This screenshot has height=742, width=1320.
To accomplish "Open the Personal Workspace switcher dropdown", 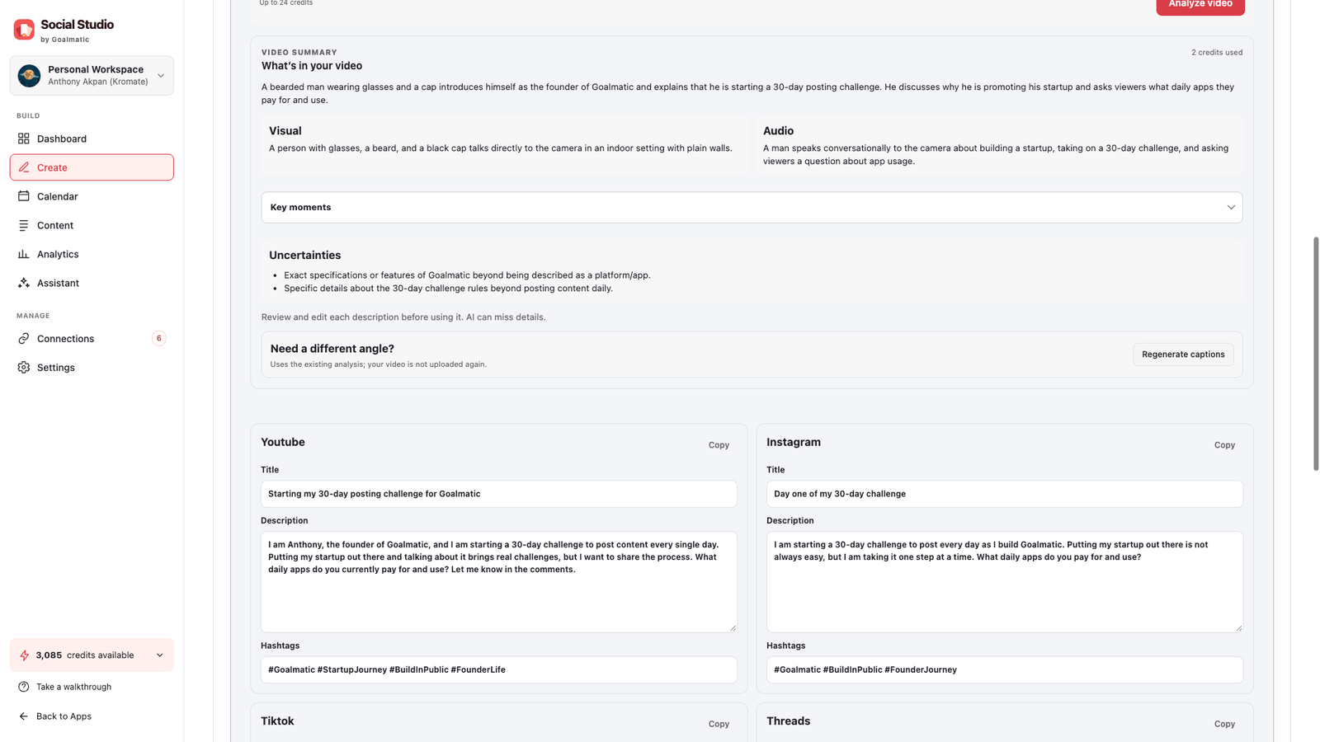I will [x=92, y=76].
